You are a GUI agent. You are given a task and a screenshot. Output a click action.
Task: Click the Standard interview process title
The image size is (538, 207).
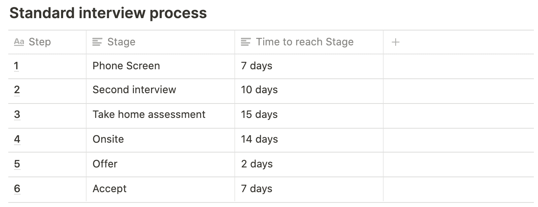click(x=108, y=13)
